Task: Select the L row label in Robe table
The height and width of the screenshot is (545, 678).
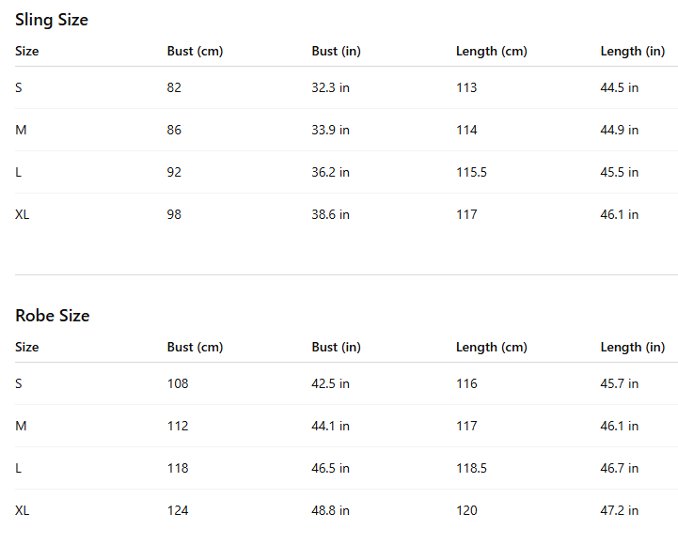Action: click(x=19, y=468)
